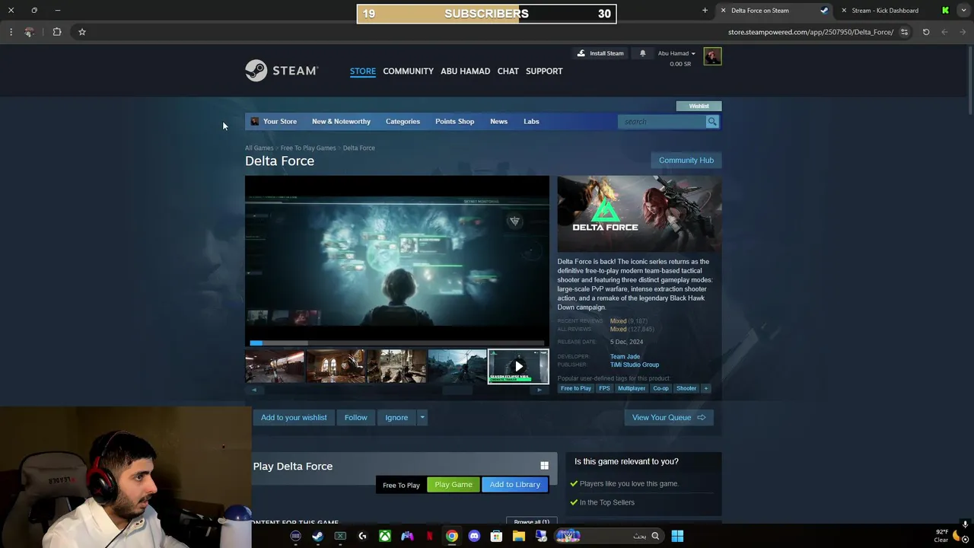Screen dimensions: 974x548
Task: Click the Windows platform icon beside Play Delta Force
Action: tap(544, 466)
